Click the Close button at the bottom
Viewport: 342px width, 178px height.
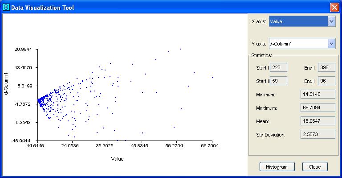(315, 167)
